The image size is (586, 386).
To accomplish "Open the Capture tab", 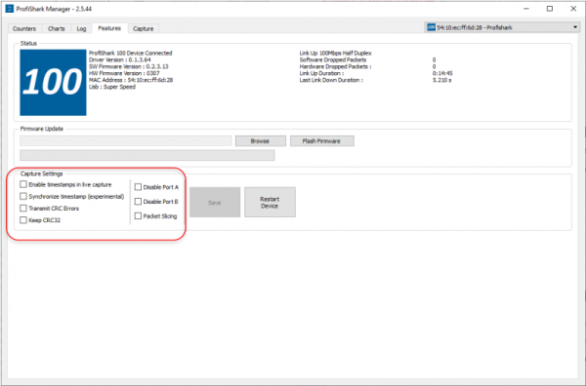I will 144,28.
